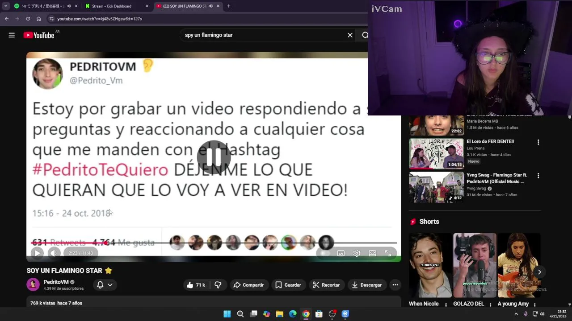Seek along the red video progress bar
The width and height of the screenshot is (572, 321).
coord(214,243)
